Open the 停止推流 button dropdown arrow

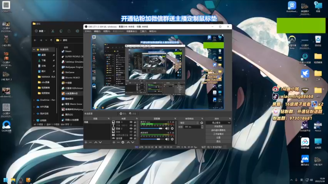(x=229, y=123)
